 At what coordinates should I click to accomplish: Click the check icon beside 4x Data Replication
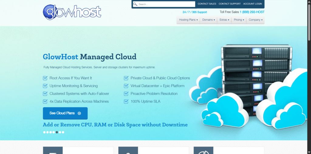[45, 101]
